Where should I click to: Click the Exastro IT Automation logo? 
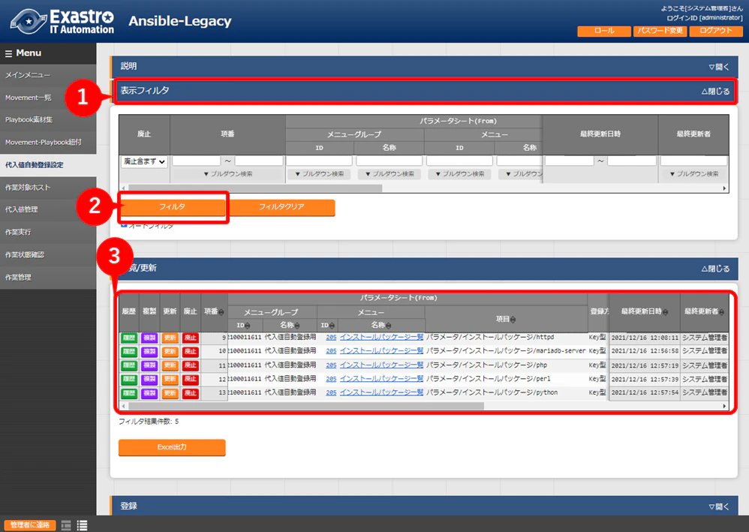62,22
